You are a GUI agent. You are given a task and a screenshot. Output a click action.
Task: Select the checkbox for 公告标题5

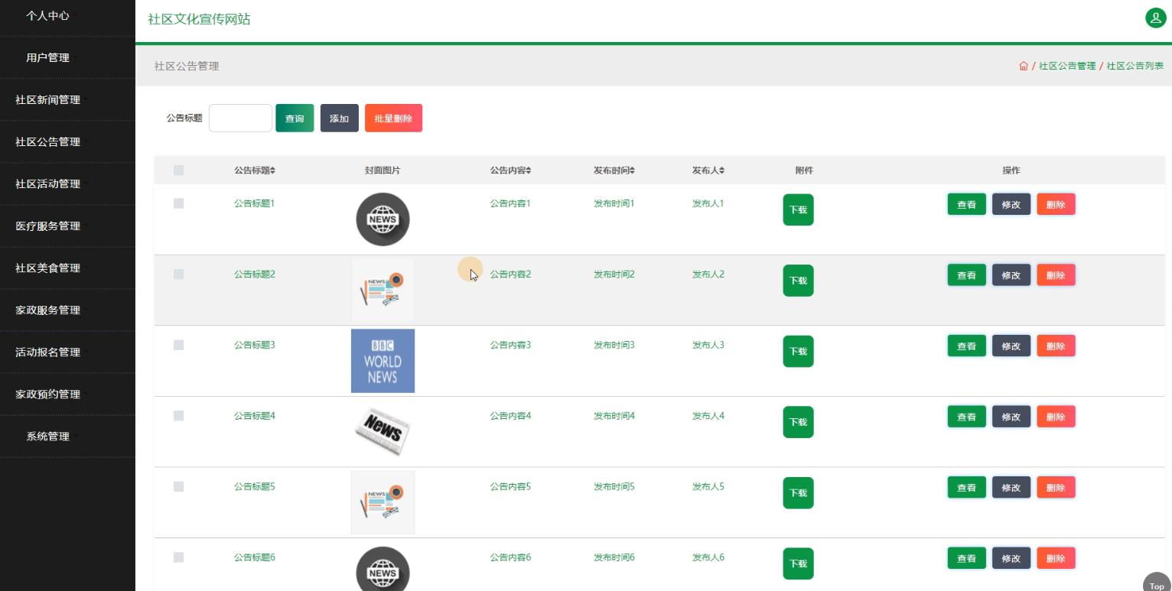[x=179, y=486]
